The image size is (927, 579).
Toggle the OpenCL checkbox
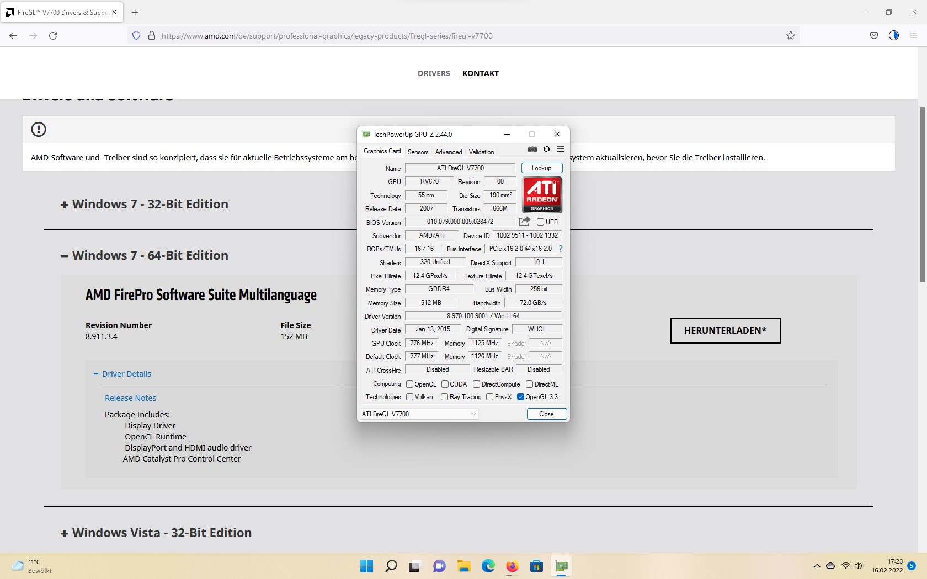(409, 384)
